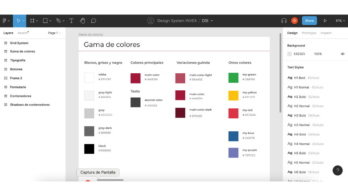Click the E5E5E5 background color swatch
This screenshot has width=348, height=196.
(x=290, y=54)
